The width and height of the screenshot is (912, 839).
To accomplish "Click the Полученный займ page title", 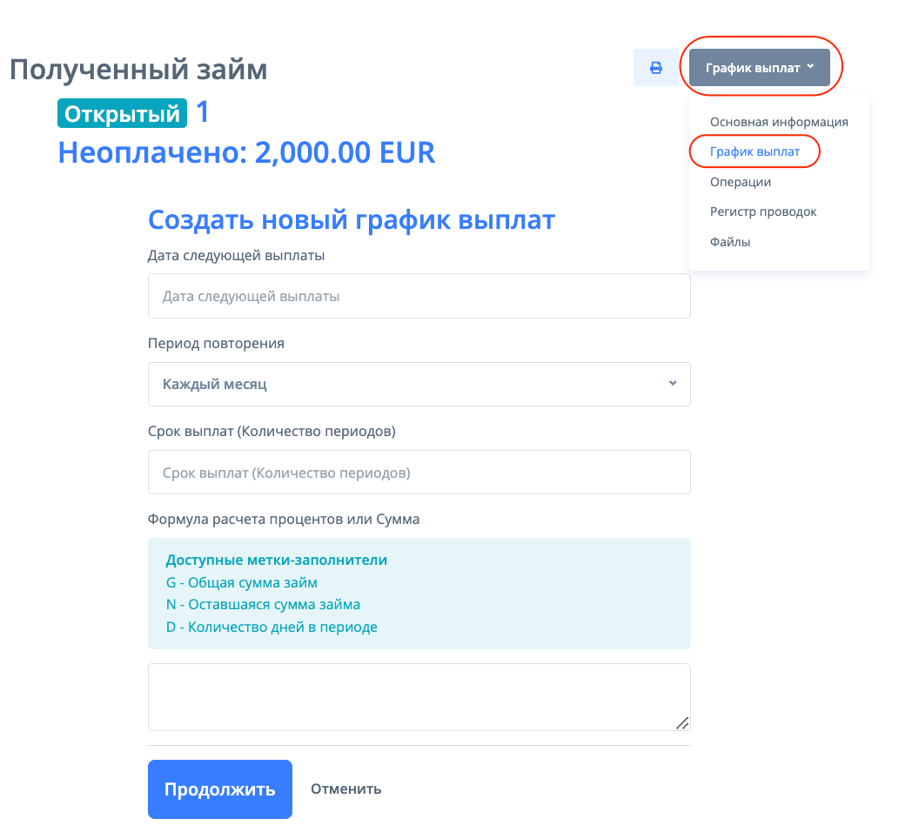I will click(x=138, y=70).
